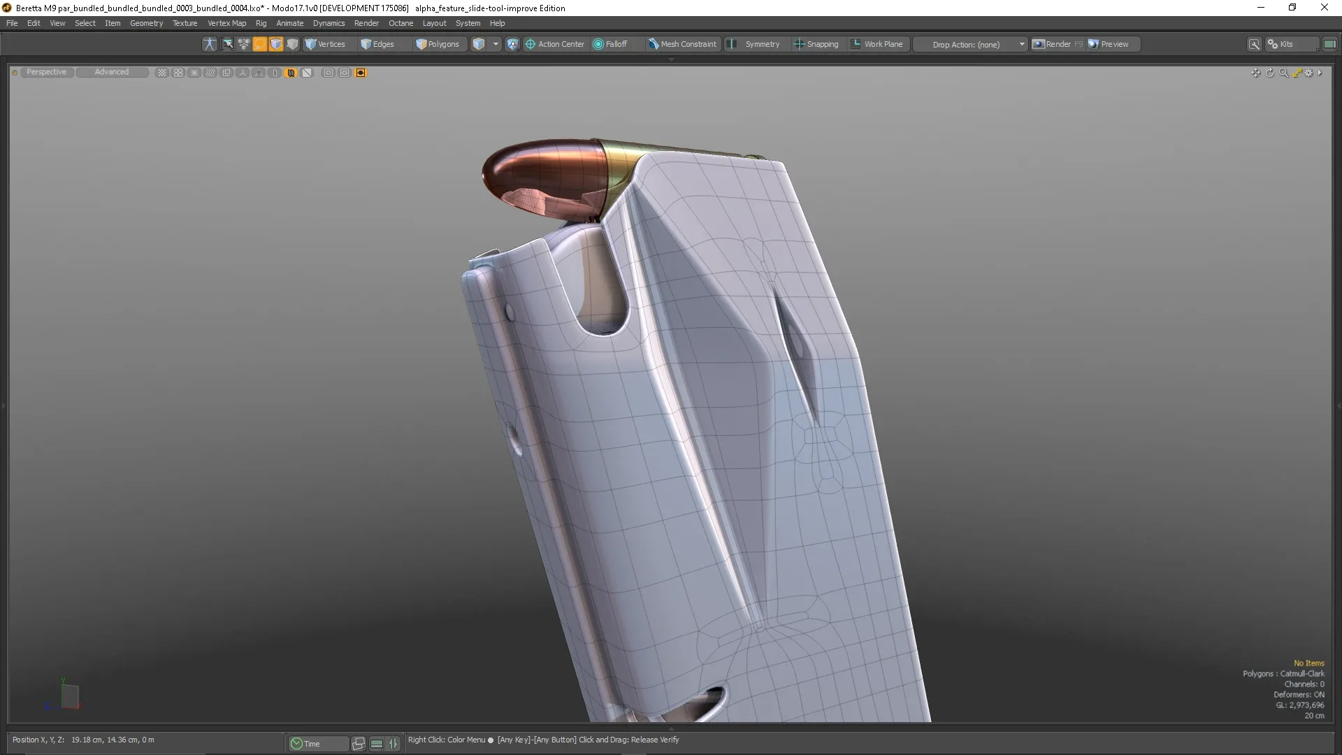Screen dimensions: 1342x755
Task: Click the overlapping windows icon beside Time
Action: [359, 744]
